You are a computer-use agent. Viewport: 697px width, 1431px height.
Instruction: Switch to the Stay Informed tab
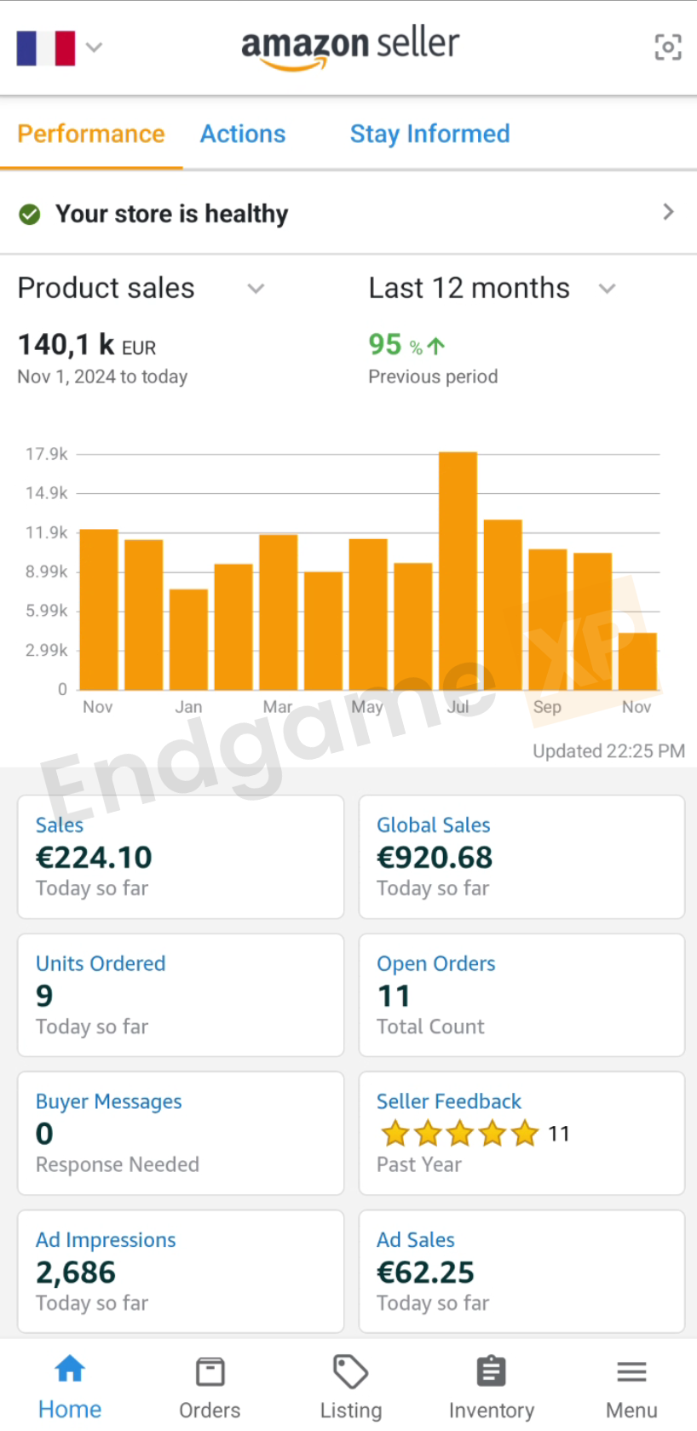(x=429, y=134)
